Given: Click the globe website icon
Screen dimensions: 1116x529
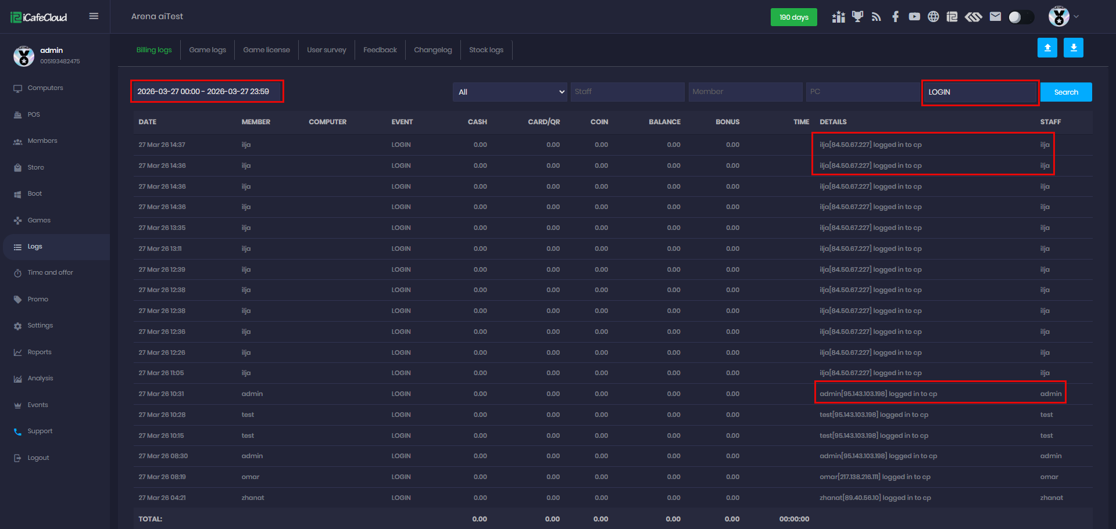Looking at the screenshot, I should [x=933, y=17].
